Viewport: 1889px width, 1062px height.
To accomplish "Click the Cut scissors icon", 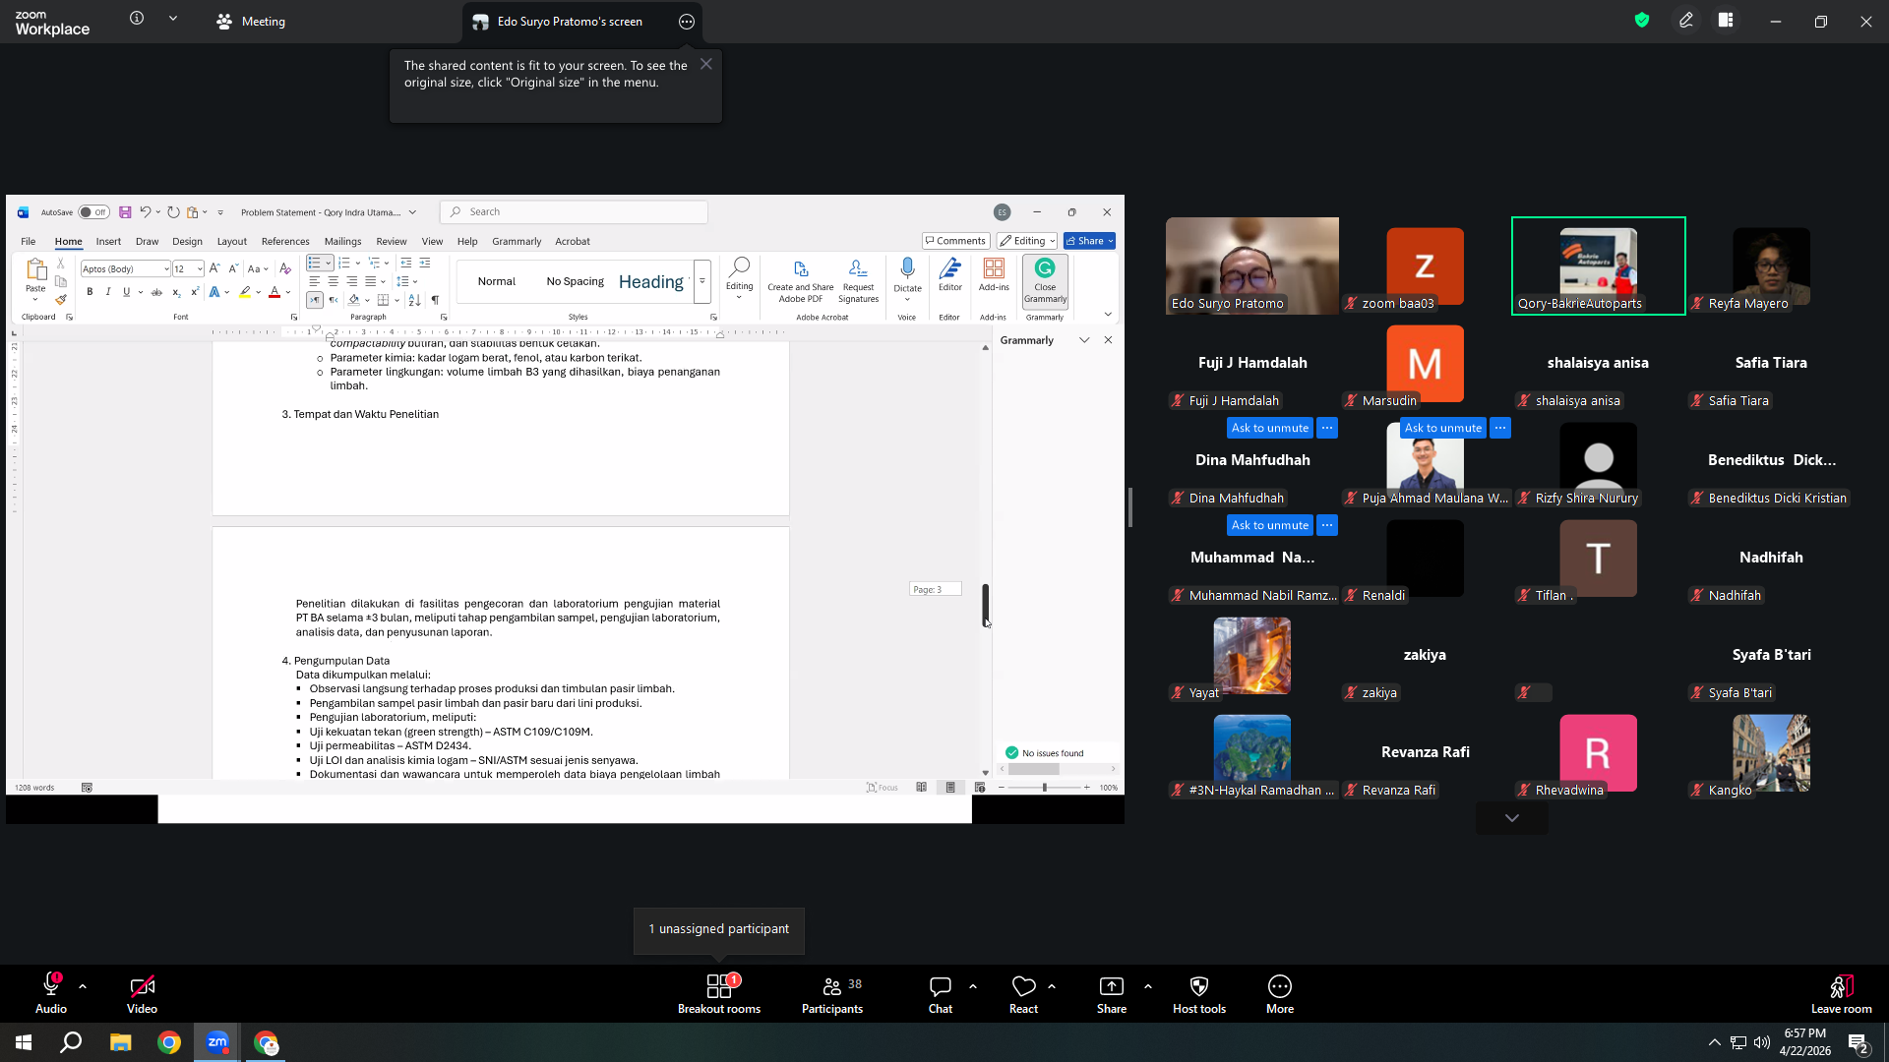I will coord(61,264).
